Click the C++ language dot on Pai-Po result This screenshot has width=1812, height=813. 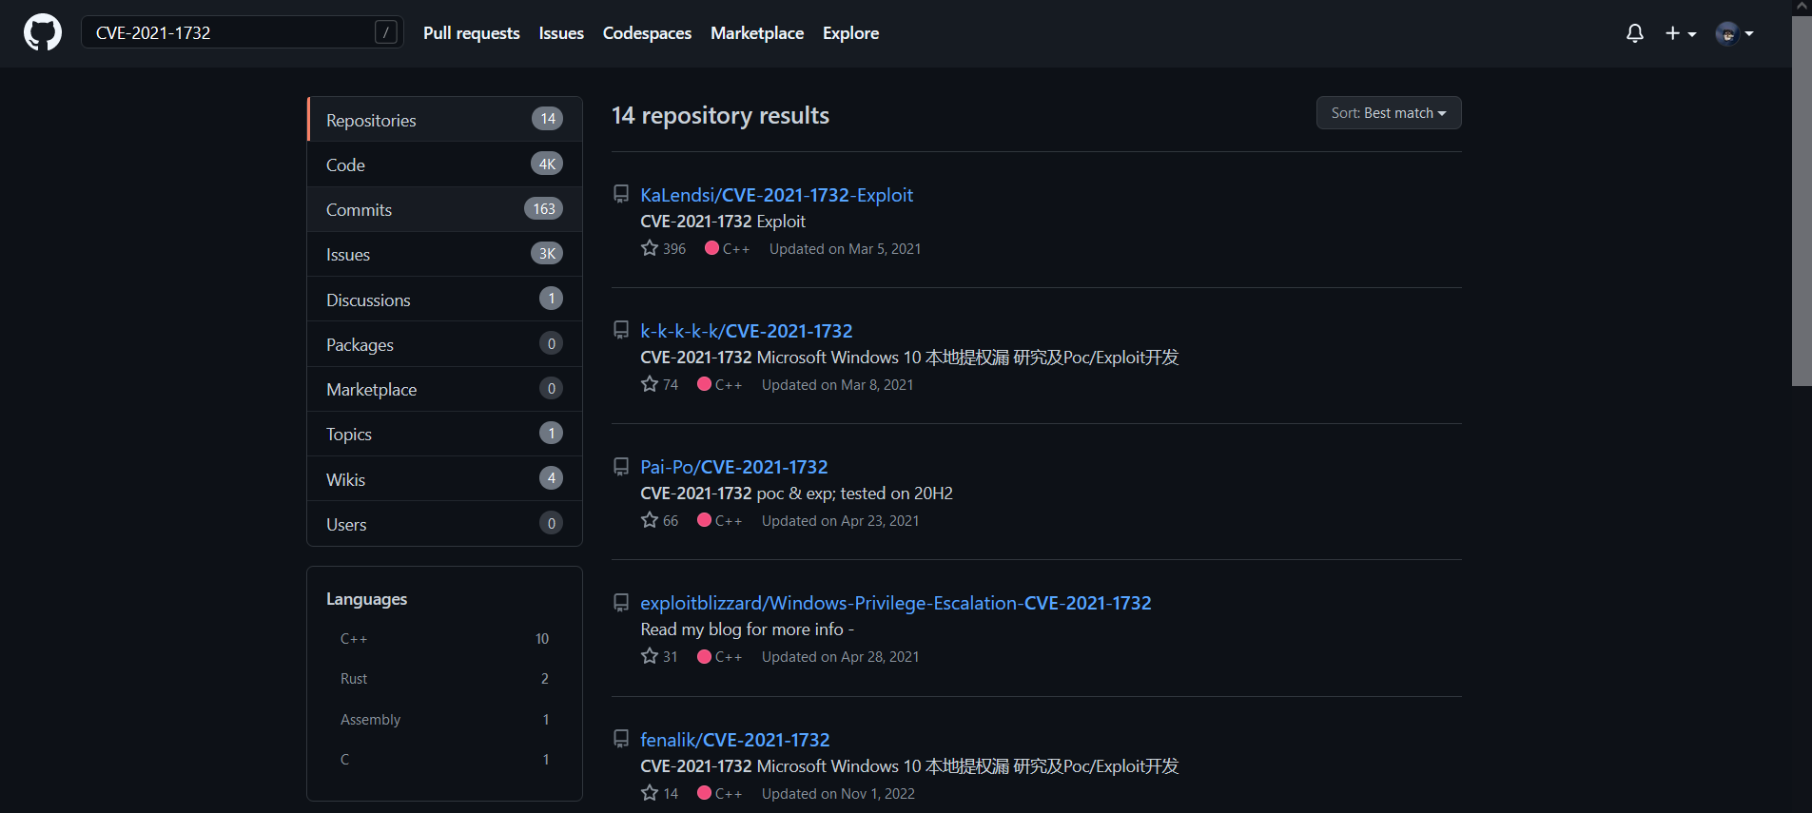click(x=704, y=520)
